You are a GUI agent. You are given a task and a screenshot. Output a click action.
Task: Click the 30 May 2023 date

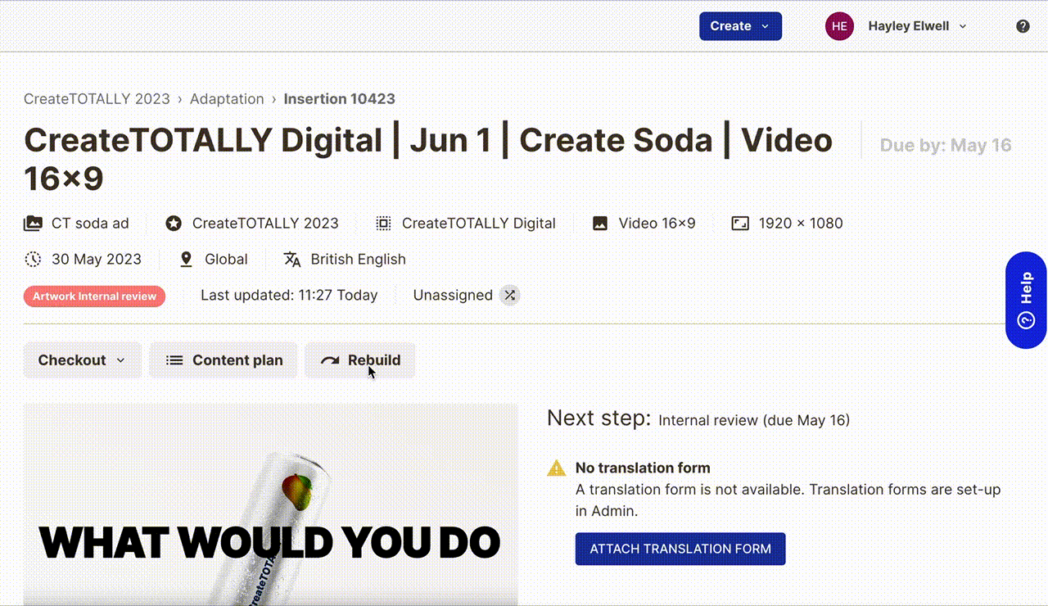[x=97, y=259]
